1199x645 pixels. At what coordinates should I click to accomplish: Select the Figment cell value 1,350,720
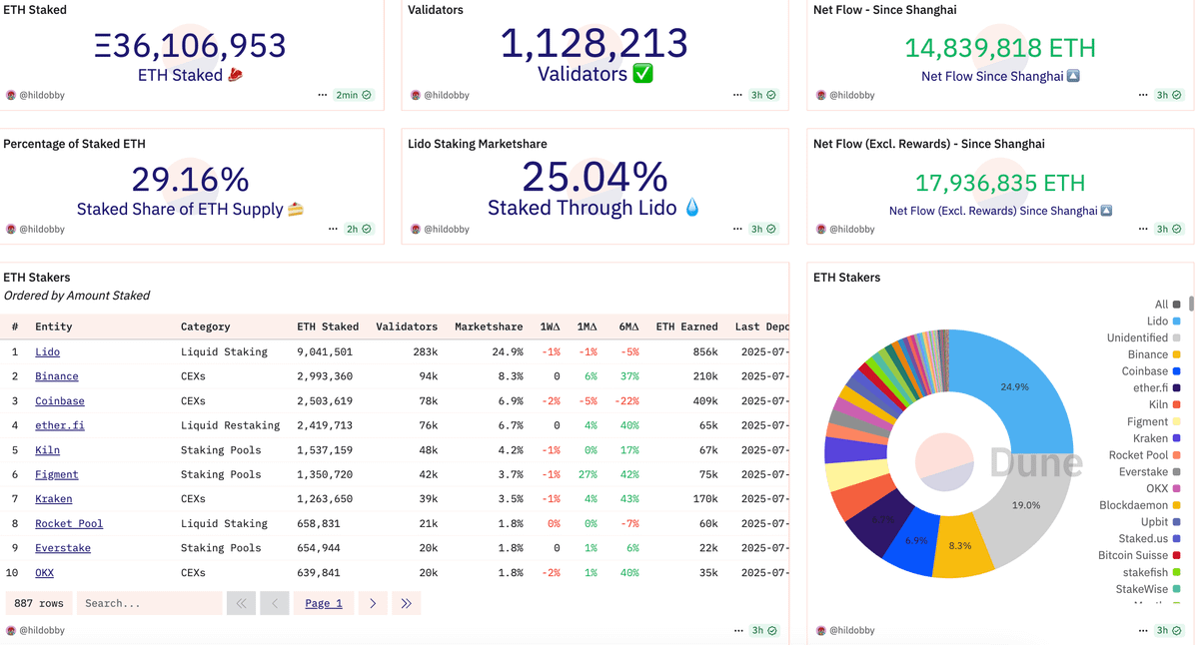click(325, 474)
